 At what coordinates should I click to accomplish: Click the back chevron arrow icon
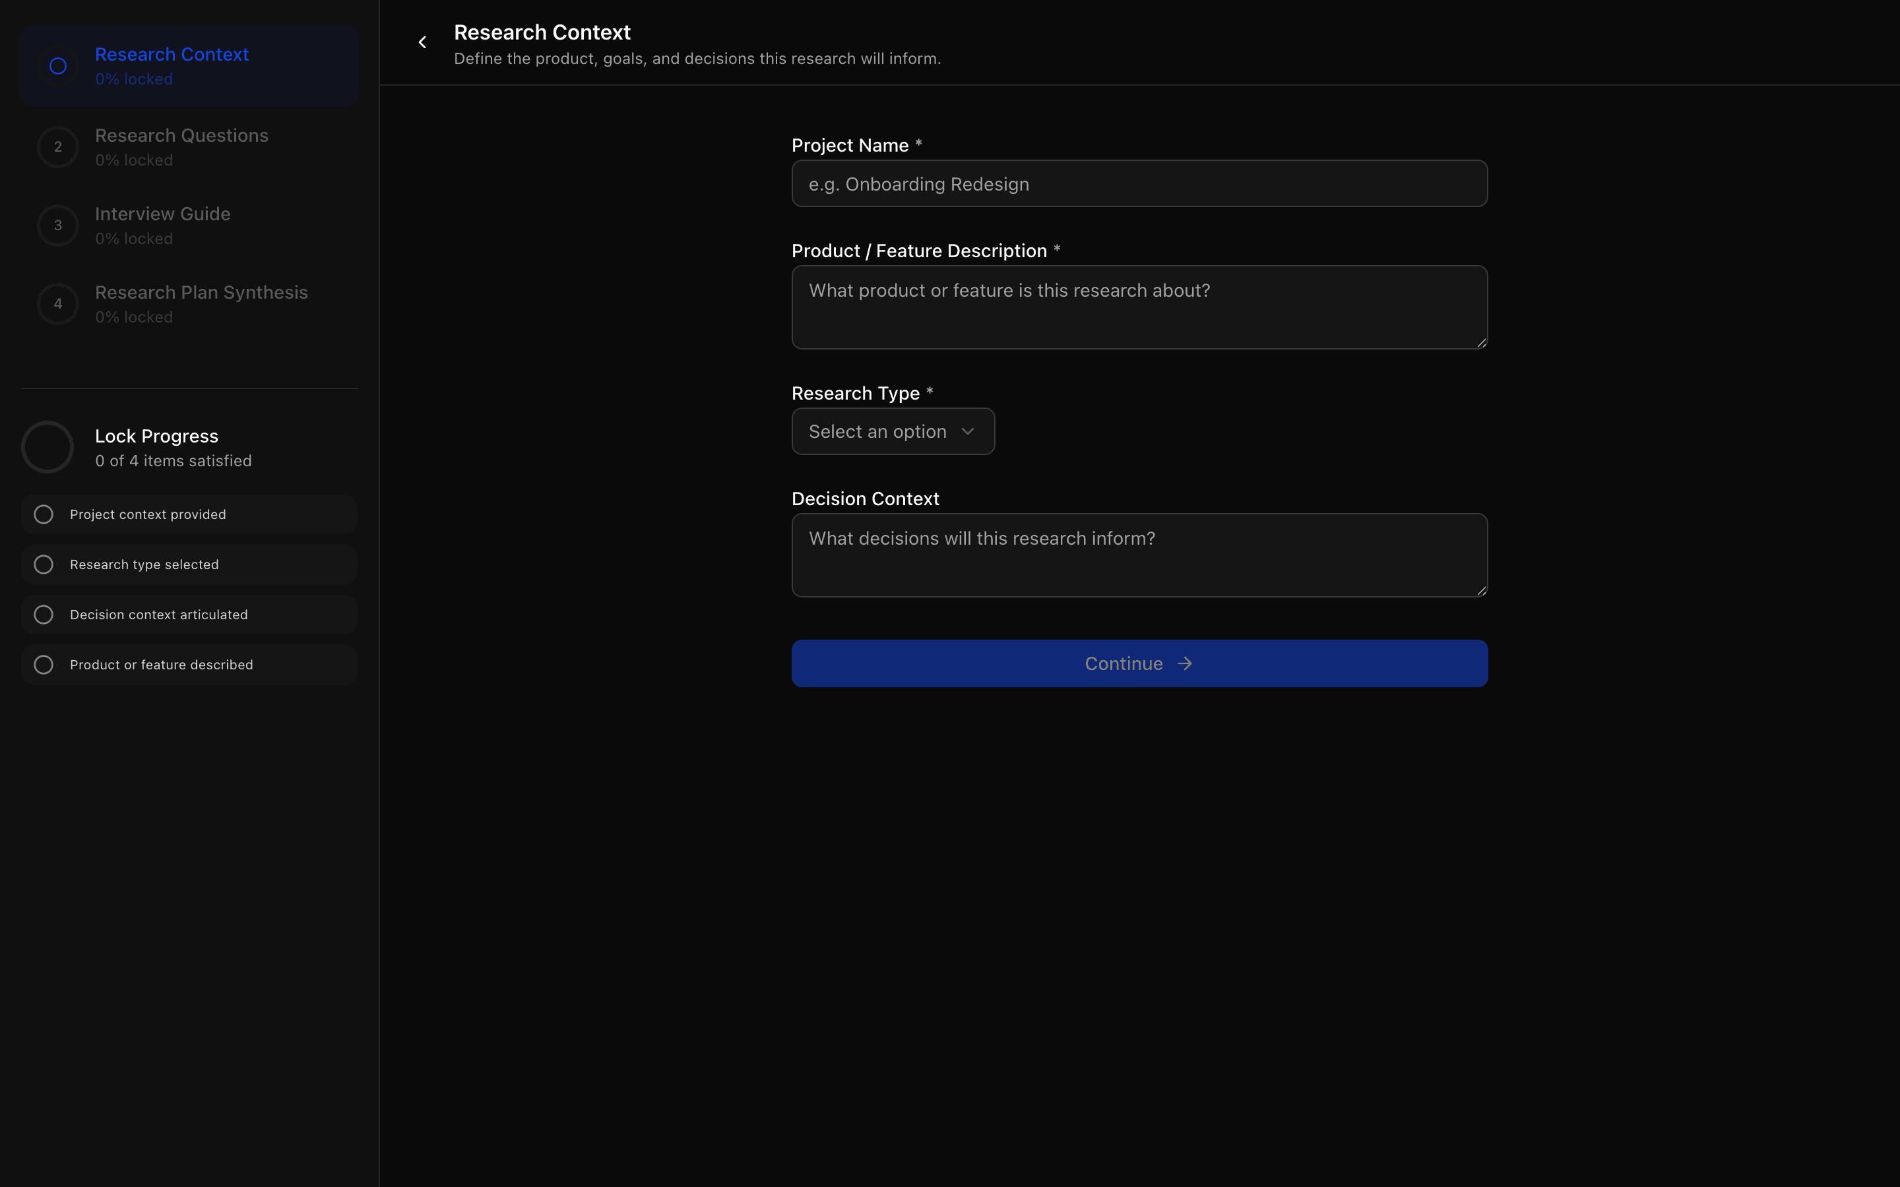click(x=422, y=42)
